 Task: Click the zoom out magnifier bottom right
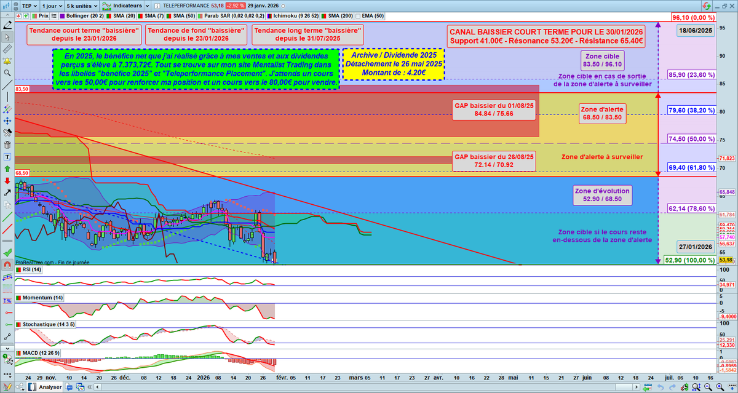click(x=708, y=387)
